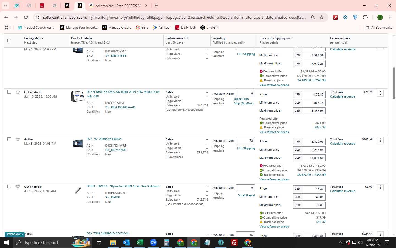Open the tab search dropdown arrow

(x=5, y=6)
